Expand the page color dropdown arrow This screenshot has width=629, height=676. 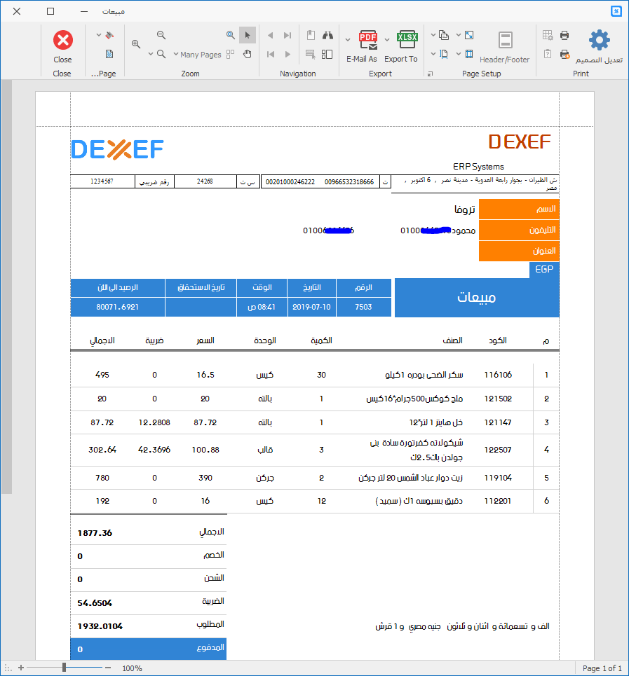click(x=99, y=35)
